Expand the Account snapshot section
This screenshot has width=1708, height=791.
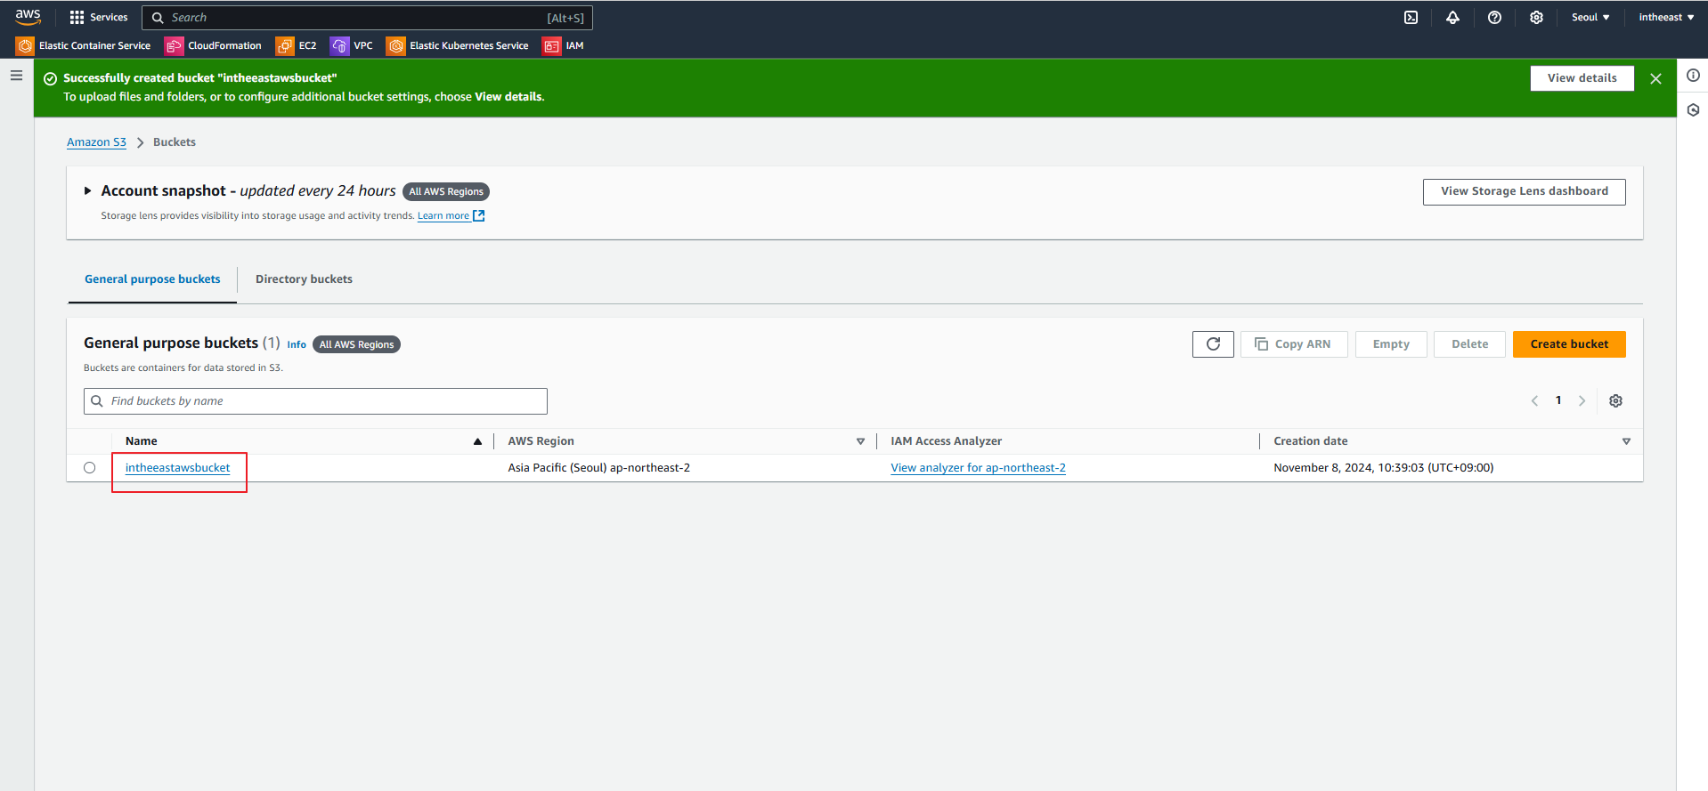click(x=87, y=190)
